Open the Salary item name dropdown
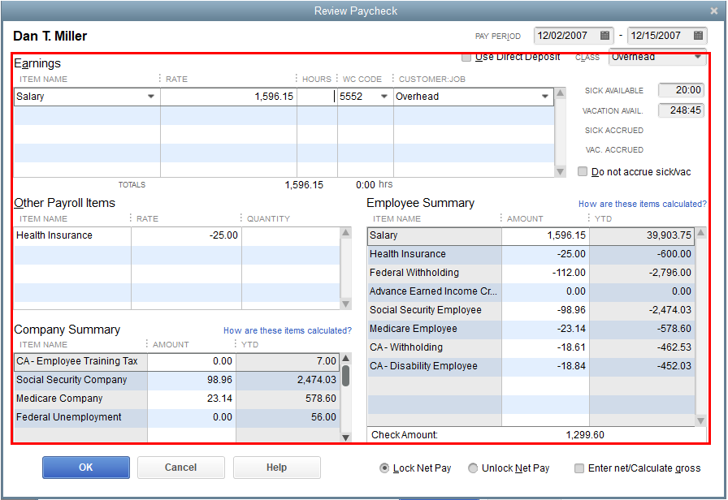This screenshot has width=728, height=500. pyautogui.click(x=151, y=97)
